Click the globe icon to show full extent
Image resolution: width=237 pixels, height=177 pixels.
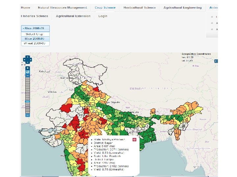click(28, 72)
